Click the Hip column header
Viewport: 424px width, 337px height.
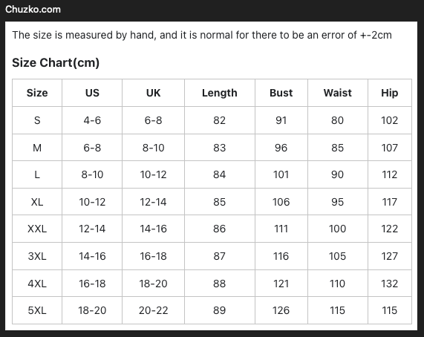[x=390, y=93]
